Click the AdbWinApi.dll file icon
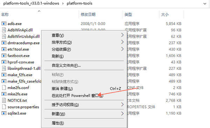210x128 pixels. click(4, 30)
